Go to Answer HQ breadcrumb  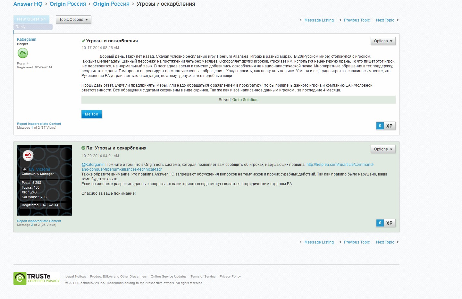click(x=28, y=4)
